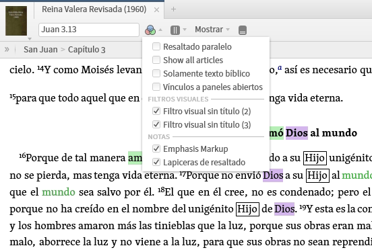Click boxed word Hijo in verse 16

click(x=315, y=158)
